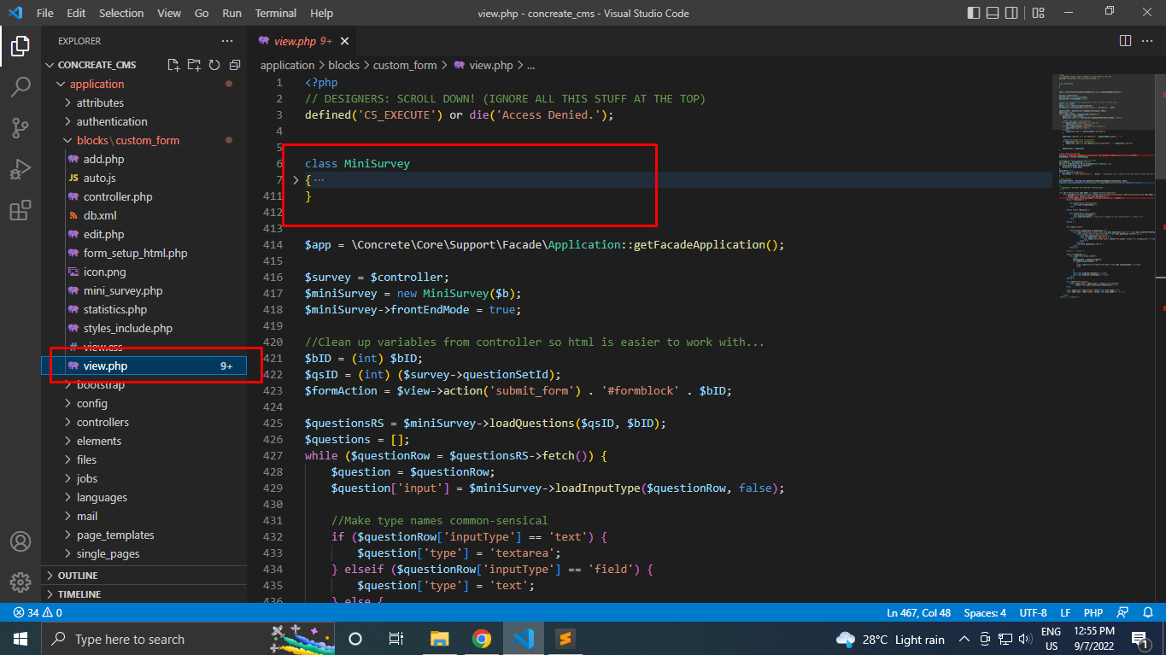Viewport: 1166px width, 655px height.
Task: Close the view.php editor tab
Action: 344,41
